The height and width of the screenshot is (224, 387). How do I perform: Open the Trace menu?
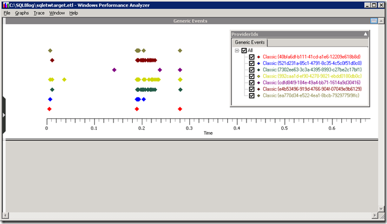(x=39, y=13)
